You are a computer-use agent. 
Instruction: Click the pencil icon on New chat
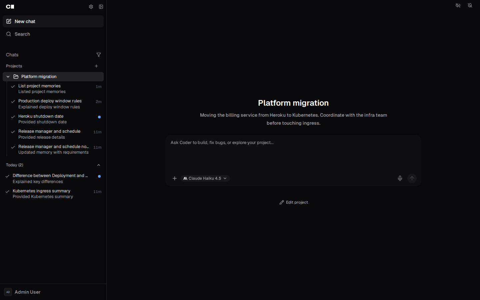[9, 21]
